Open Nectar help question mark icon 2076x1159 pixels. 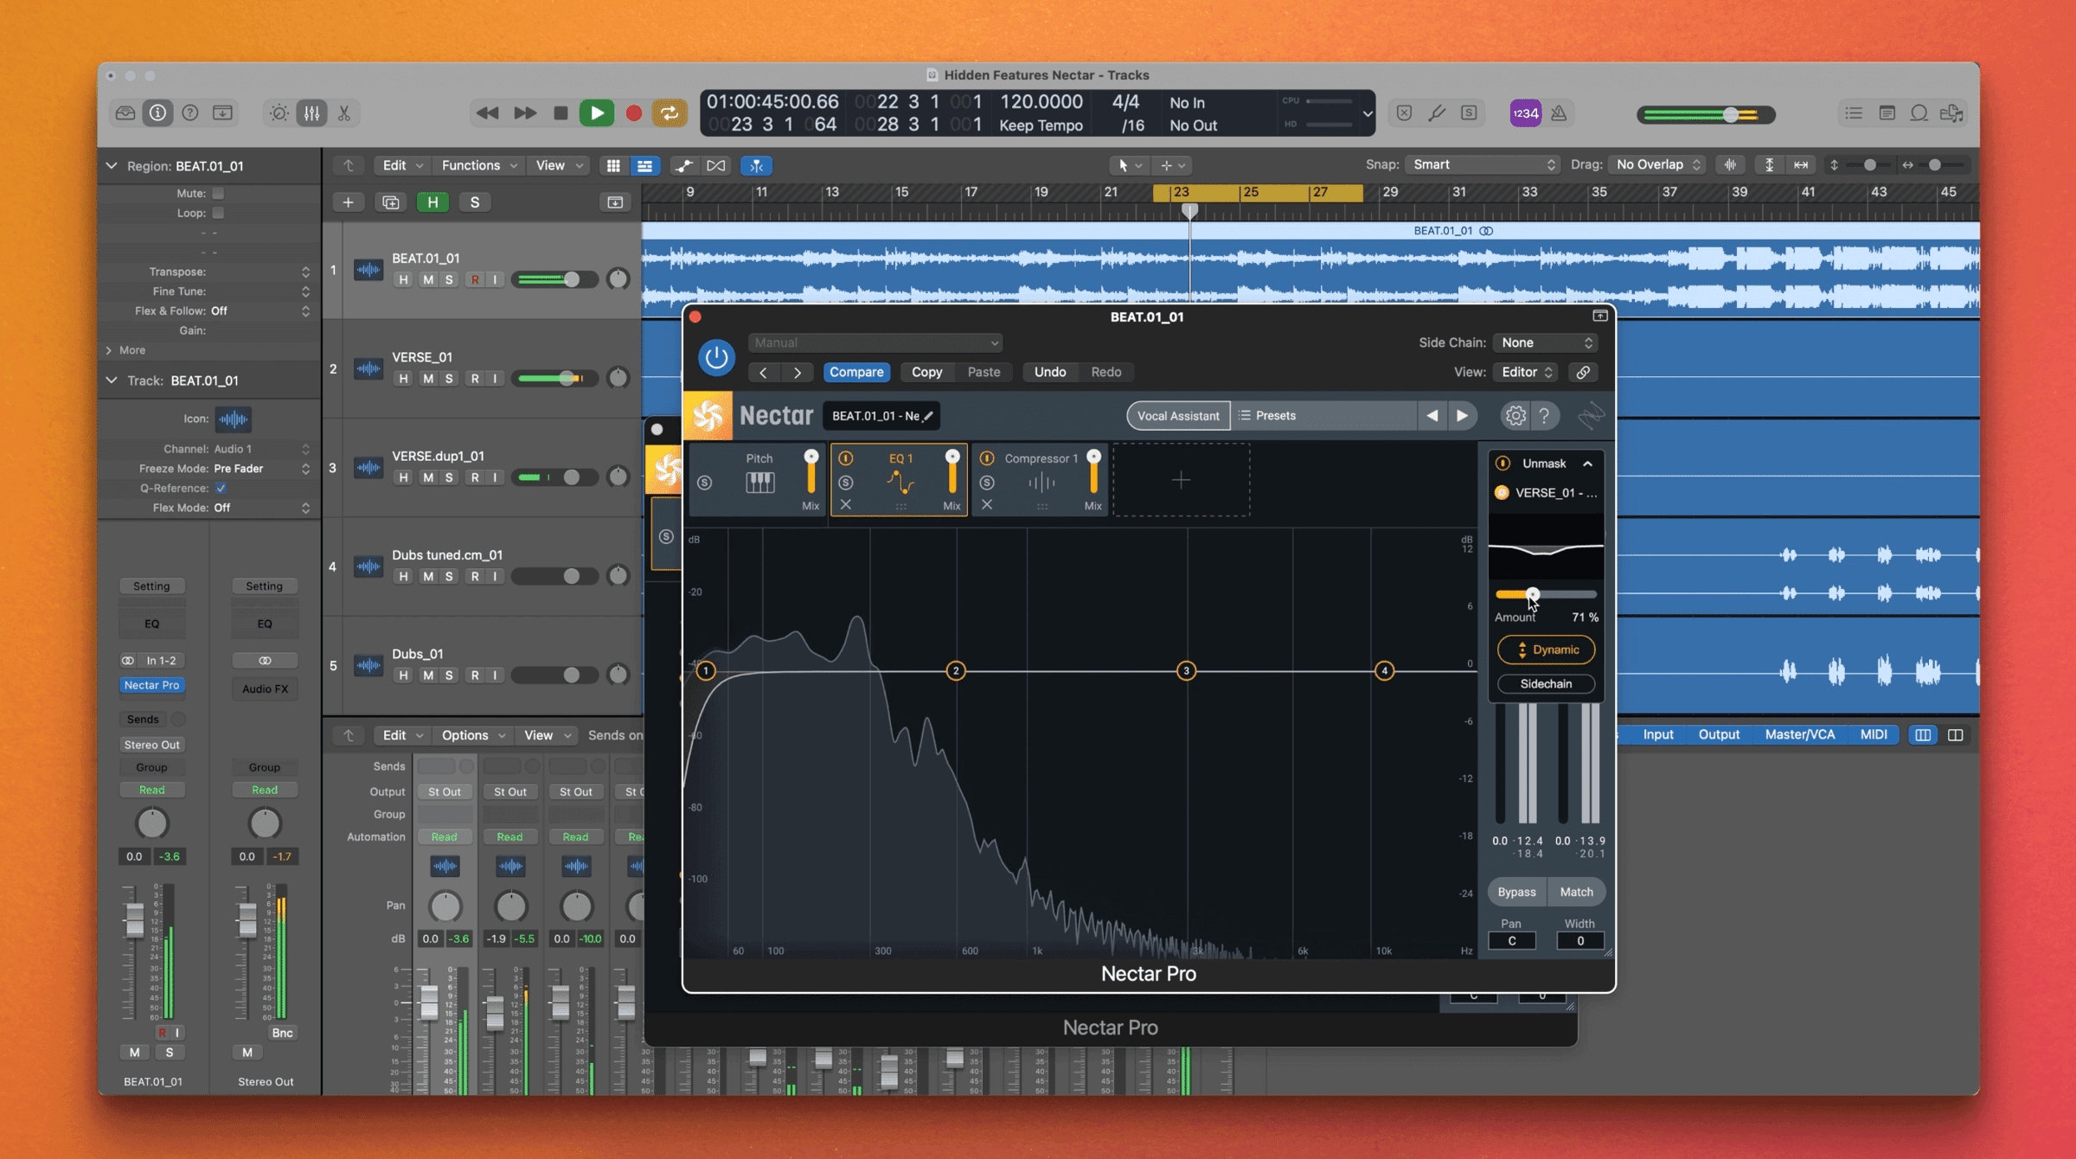[1544, 416]
